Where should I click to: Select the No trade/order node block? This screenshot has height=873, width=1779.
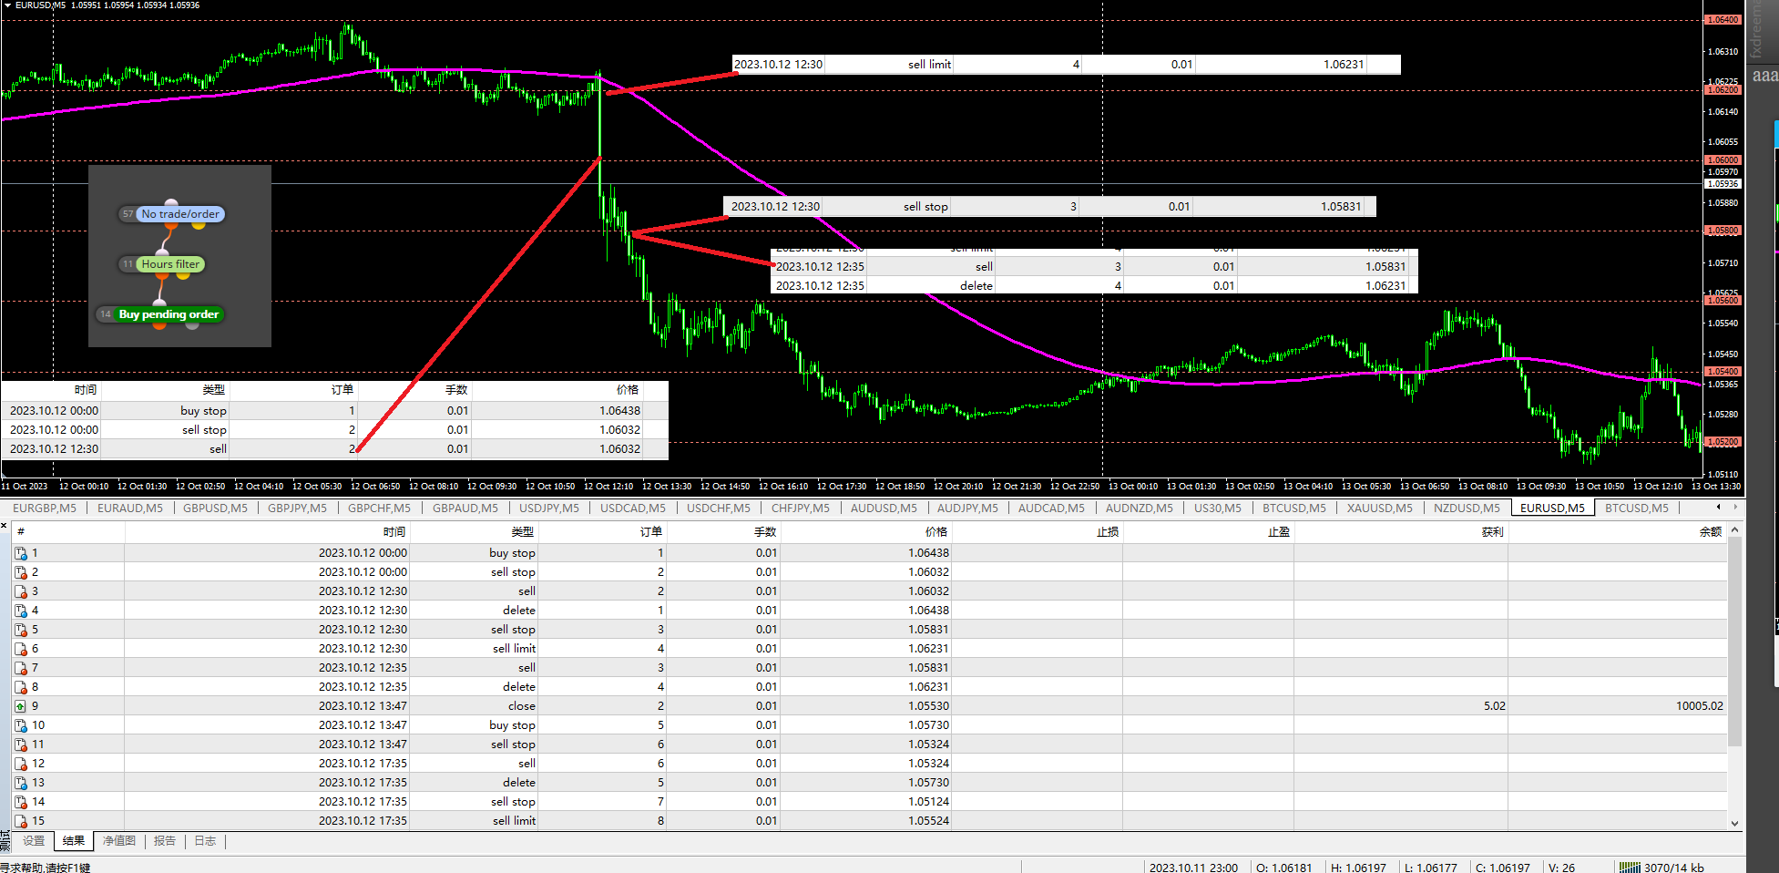point(171,214)
